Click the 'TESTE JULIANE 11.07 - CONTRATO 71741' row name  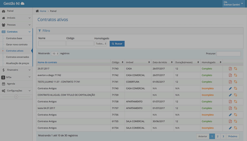point(59,82)
